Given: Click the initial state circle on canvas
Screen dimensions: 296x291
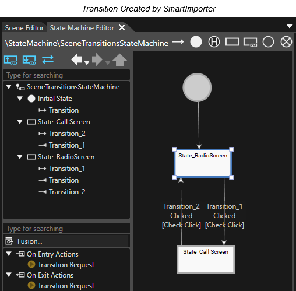Looking at the screenshot, I should [197, 87].
